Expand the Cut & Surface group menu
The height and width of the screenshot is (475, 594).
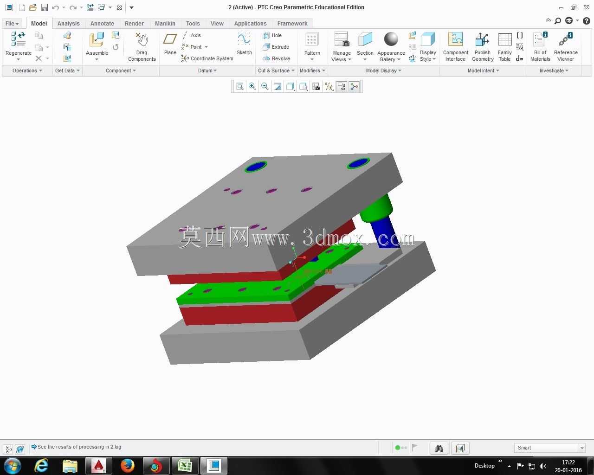click(276, 71)
